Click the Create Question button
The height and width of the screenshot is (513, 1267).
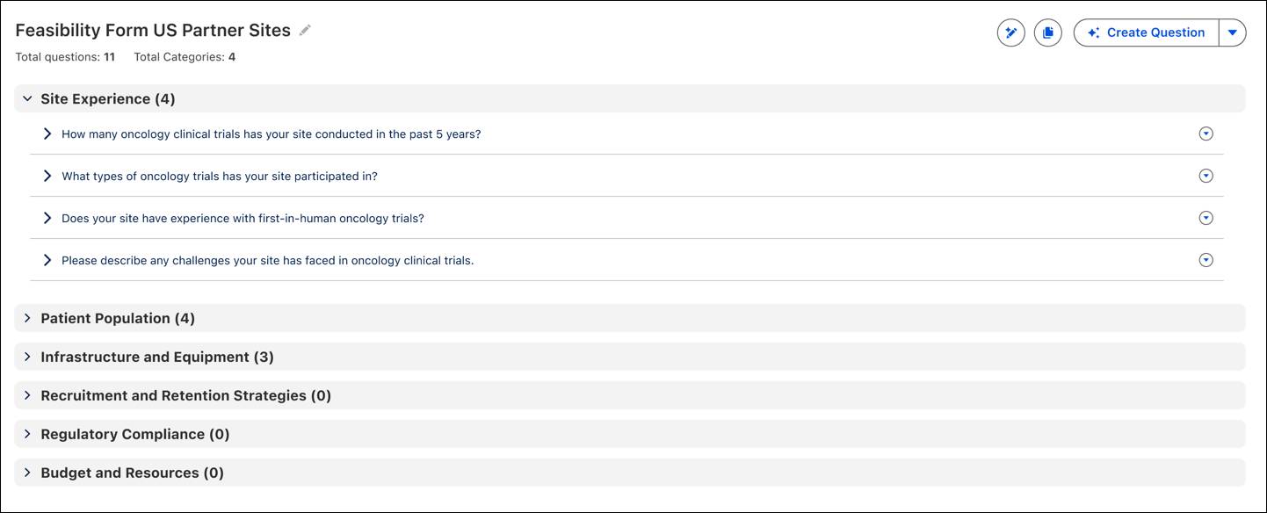pos(1146,33)
